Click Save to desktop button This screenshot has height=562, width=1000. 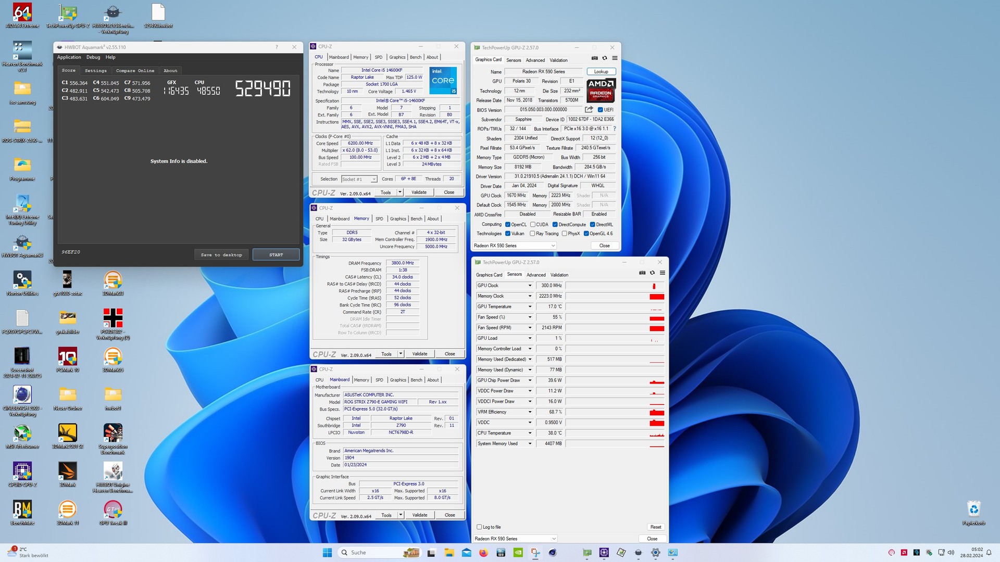pos(221,254)
